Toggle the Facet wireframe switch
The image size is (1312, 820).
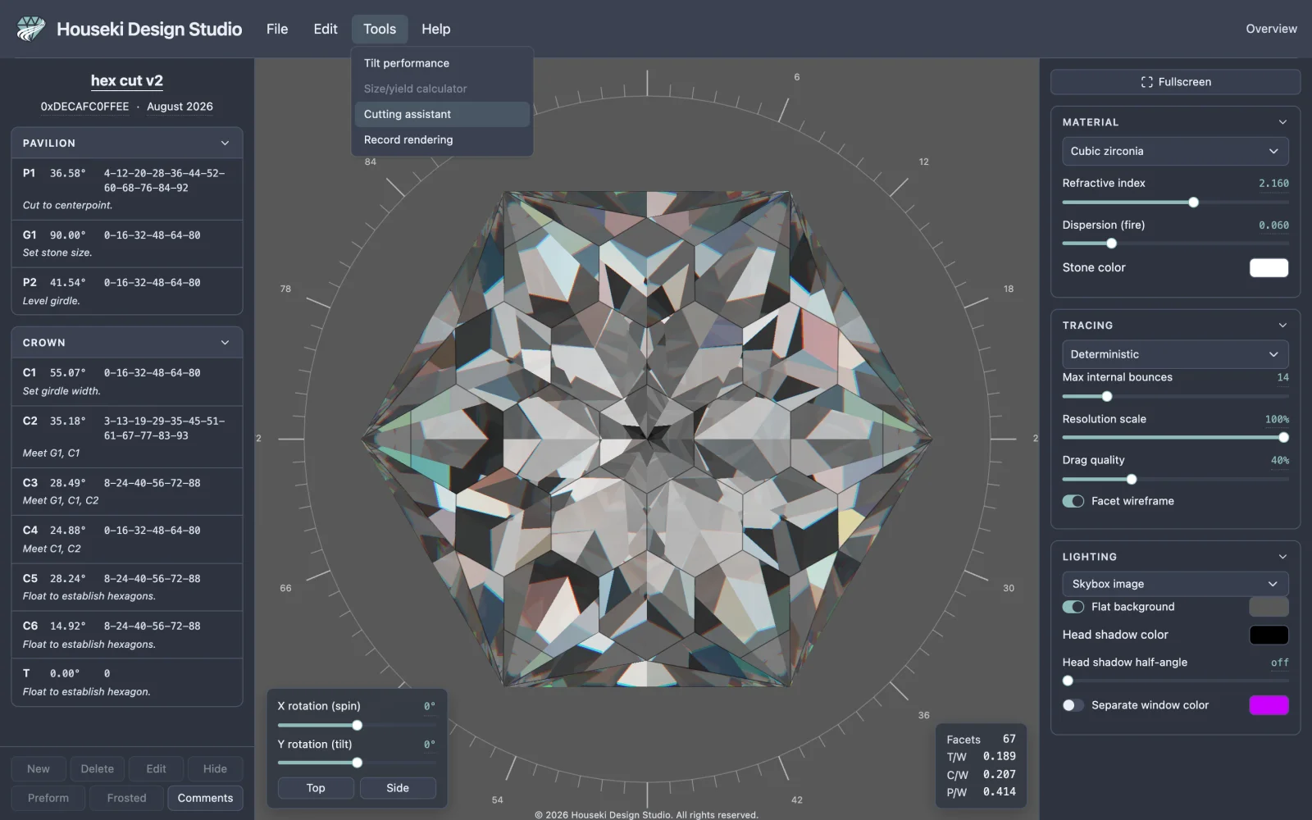click(x=1073, y=501)
